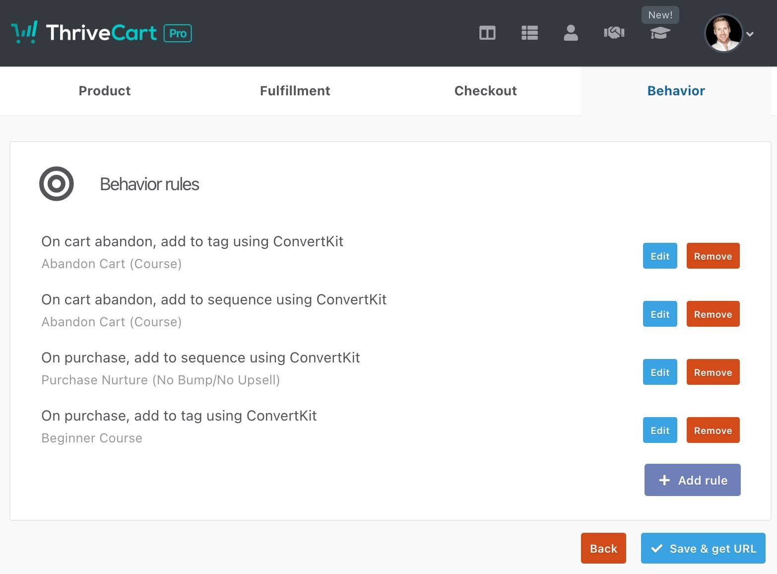This screenshot has height=574, width=777.
Task: Click the user profile avatar
Action: [x=723, y=33]
